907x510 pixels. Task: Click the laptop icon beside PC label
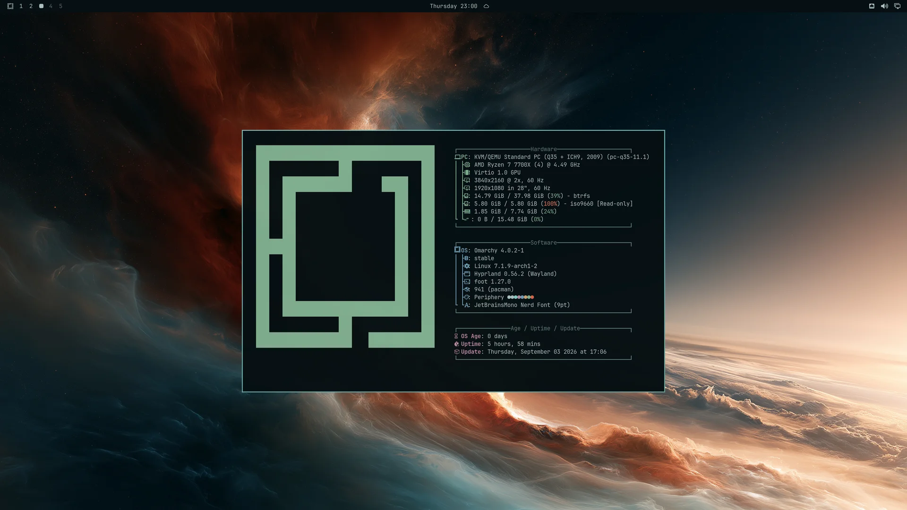(457, 157)
